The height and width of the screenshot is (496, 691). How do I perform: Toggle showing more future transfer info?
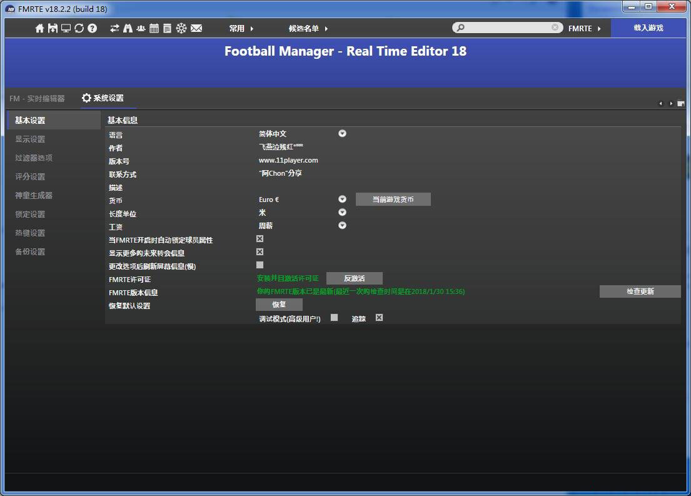click(x=260, y=252)
